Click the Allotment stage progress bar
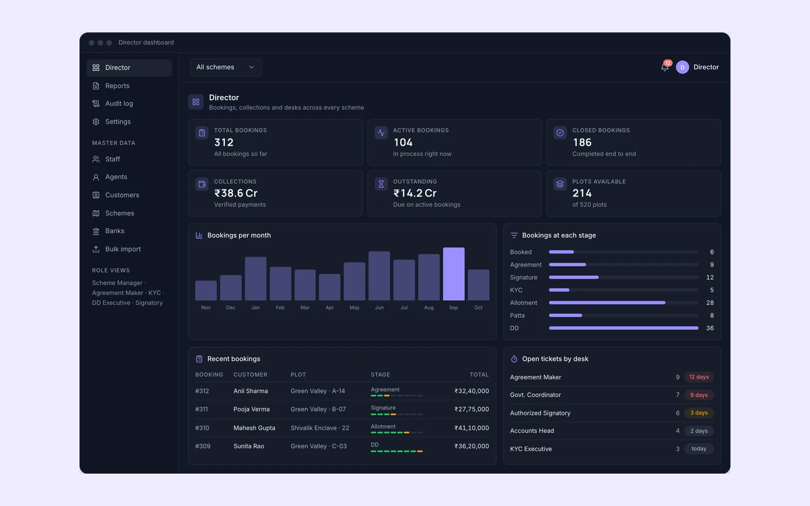 [x=624, y=303]
